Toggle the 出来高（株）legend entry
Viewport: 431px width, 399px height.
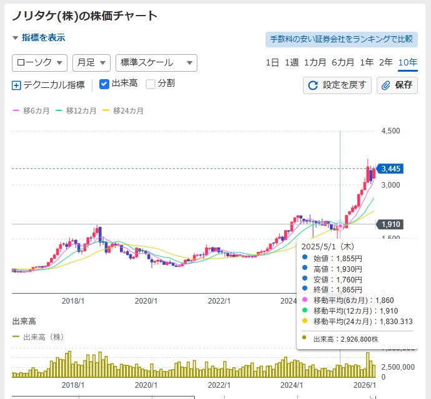[x=38, y=337]
